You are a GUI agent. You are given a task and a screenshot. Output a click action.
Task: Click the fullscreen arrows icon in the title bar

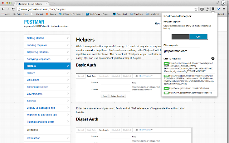pyautogui.click(x=218, y=3)
